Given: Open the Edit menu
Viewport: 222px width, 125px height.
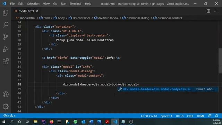Looking at the screenshot, I should [21, 4].
